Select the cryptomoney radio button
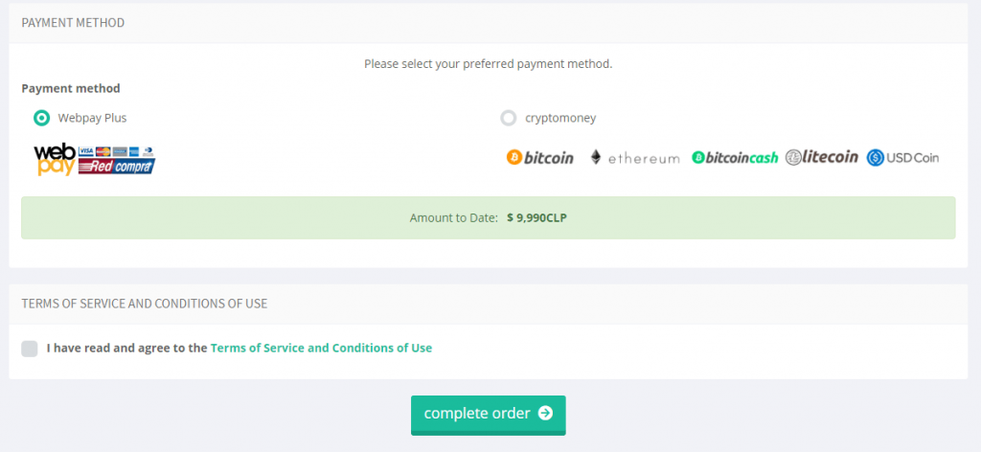 [x=509, y=118]
